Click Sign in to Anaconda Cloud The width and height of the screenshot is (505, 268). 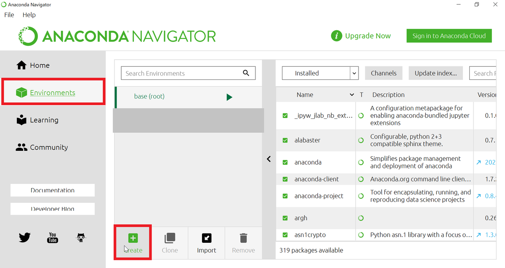coord(449,36)
